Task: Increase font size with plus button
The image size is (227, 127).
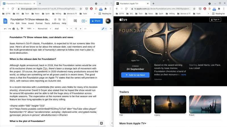Action: click(81, 29)
